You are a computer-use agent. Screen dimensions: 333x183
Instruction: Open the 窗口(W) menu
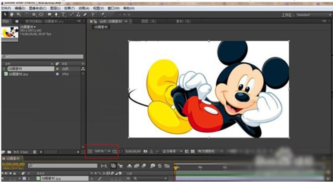pos(113,8)
